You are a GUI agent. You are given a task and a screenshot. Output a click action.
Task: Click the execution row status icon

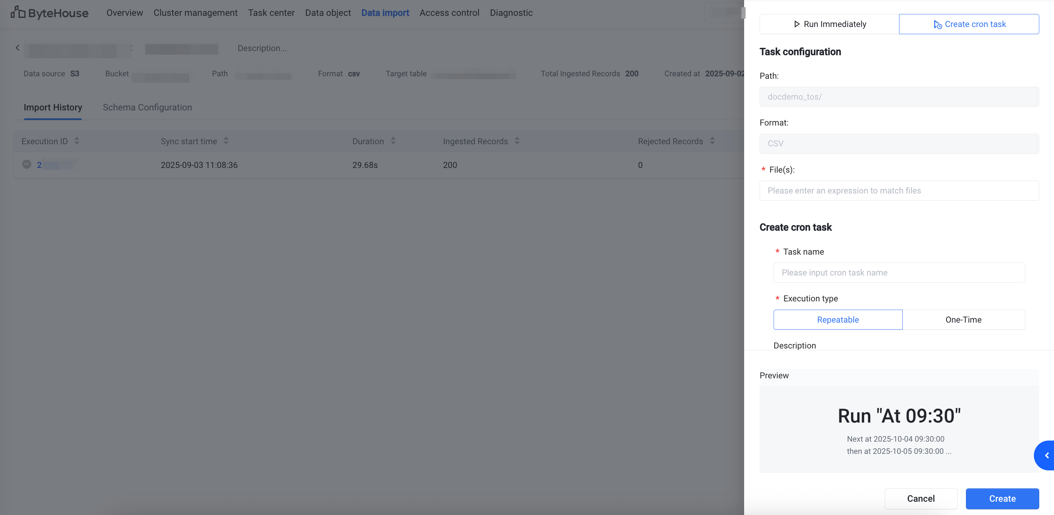pos(27,164)
